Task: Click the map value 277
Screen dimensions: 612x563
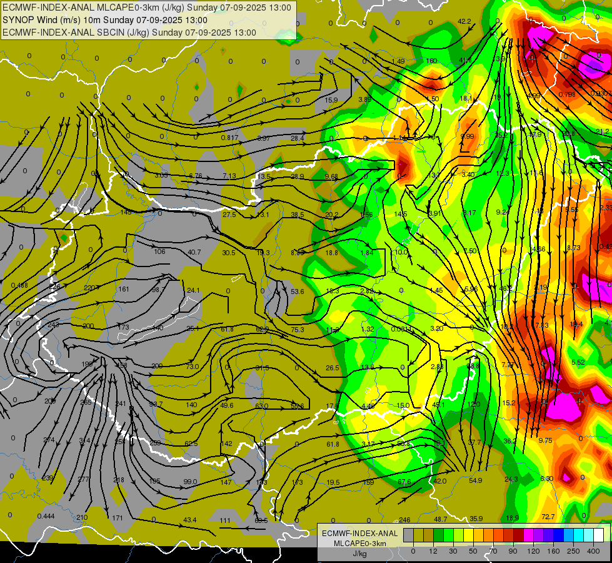Action: click(x=83, y=479)
